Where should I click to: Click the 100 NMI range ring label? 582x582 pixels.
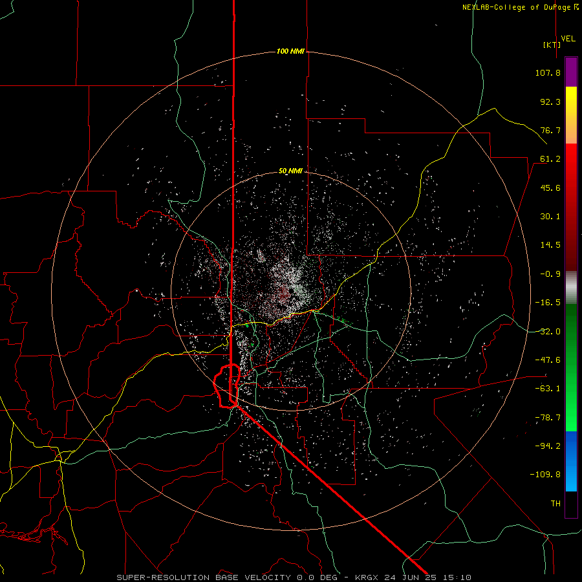pyautogui.click(x=290, y=51)
